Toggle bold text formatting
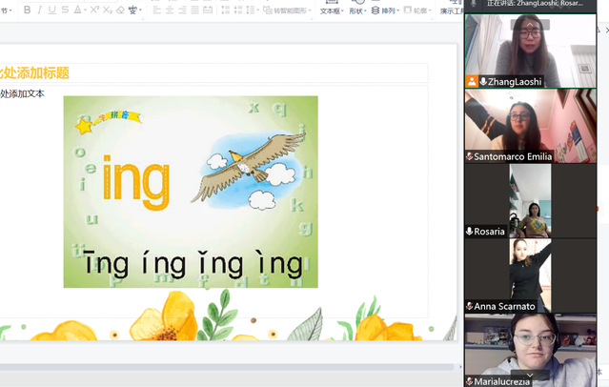609x387 pixels. click(27, 10)
